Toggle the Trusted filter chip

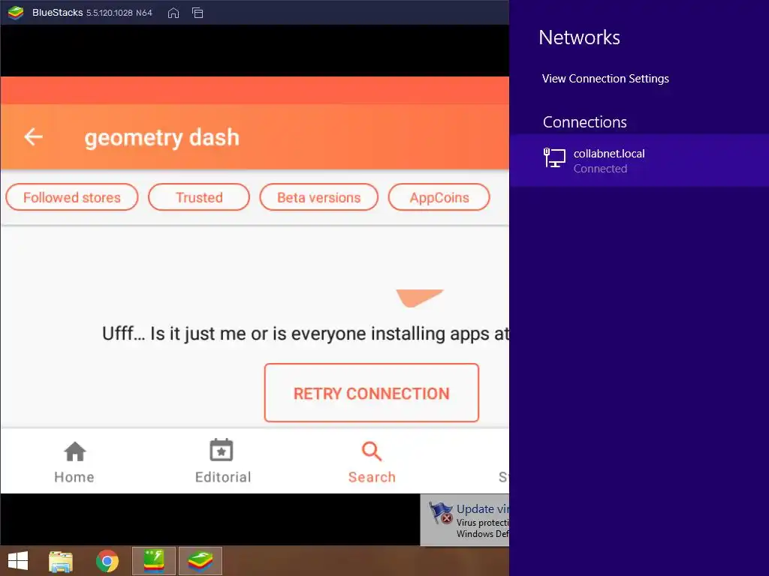pyautogui.click(x=199, y=197)
